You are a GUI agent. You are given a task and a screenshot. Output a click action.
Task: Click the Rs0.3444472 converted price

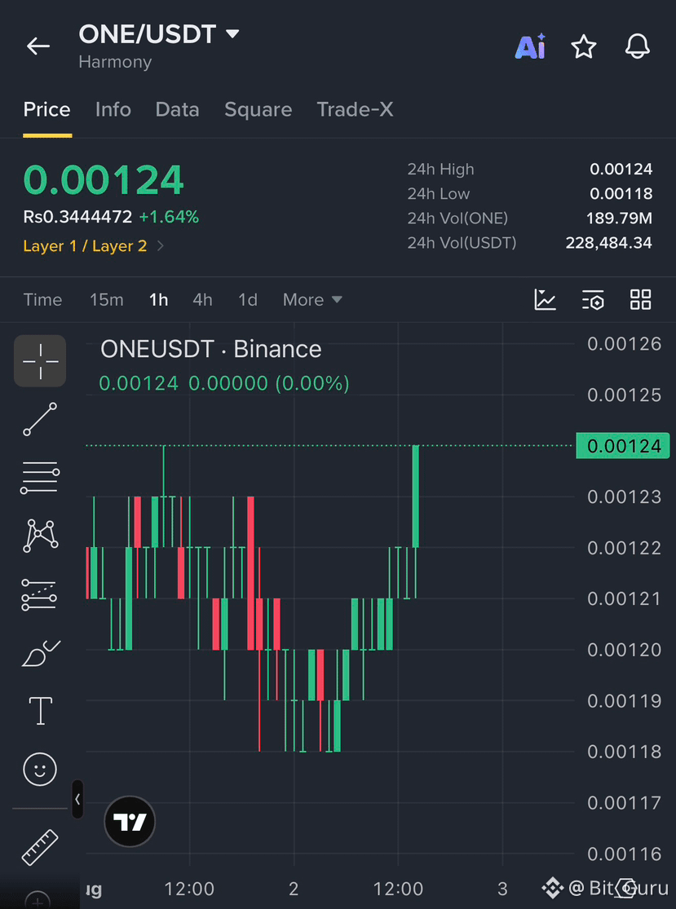[x=77, y=217]
